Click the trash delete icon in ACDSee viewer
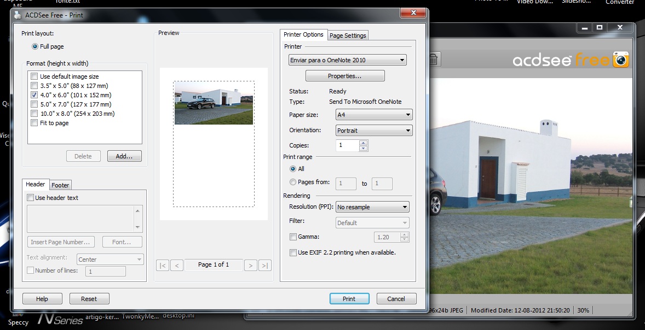Image resolution: width=645 pixels, height=330 pixels. pos(433,59)
